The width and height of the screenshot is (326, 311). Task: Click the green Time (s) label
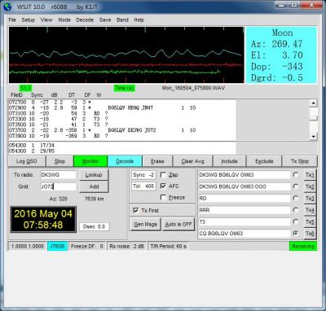(x=124, y=88)
